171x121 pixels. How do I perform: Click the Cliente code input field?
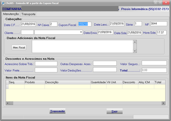pos(27,32)
